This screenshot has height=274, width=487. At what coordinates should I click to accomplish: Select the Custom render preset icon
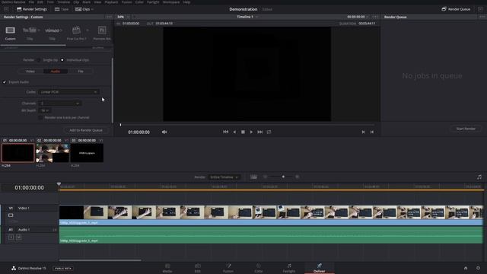10,30
